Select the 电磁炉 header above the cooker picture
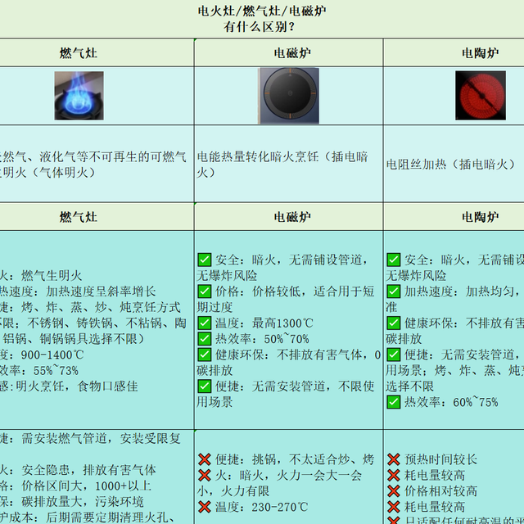Screen dimensions: 524x524 [x=289, y=52]
